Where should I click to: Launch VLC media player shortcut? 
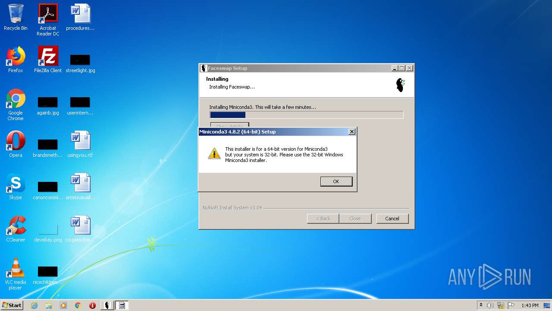pos(16,274)
